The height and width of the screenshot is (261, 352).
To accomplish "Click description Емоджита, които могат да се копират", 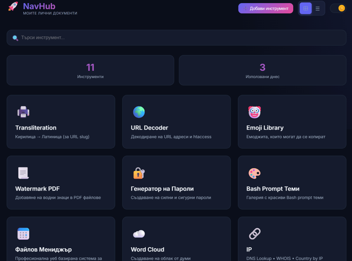I will (286, 137).
